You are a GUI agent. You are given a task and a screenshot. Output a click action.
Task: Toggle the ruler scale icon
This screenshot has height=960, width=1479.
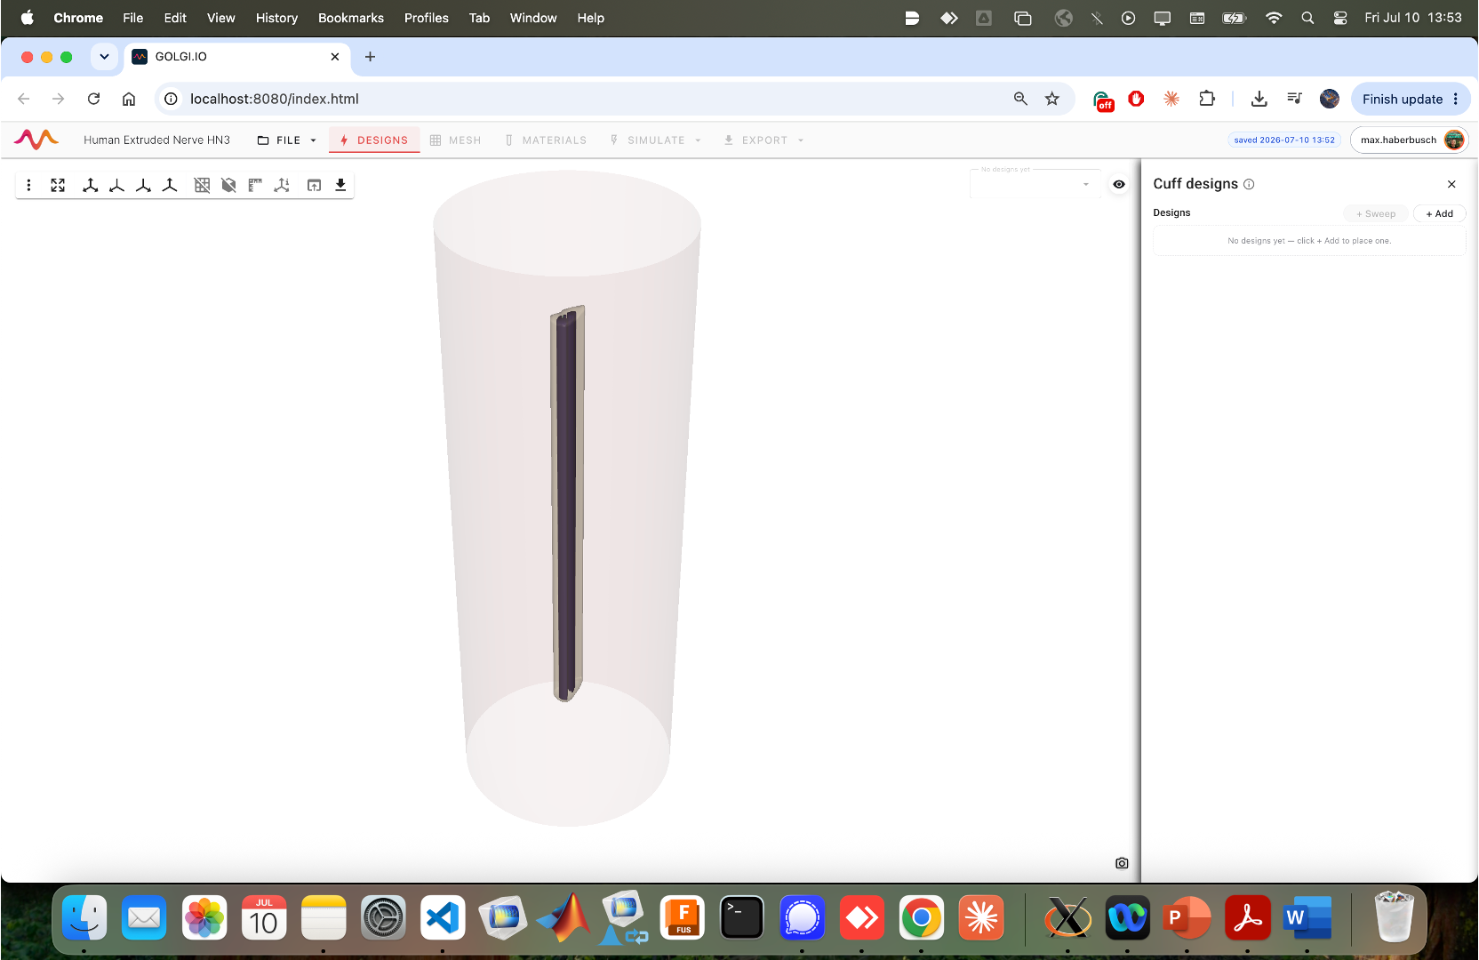(255, 185)
